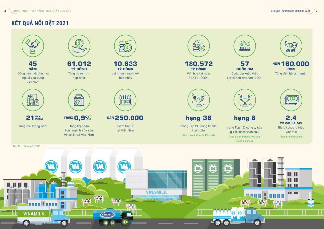Screen dimensions: 324x229
Task: Click page number 4 in the header
Action: (x=5, y=11)
